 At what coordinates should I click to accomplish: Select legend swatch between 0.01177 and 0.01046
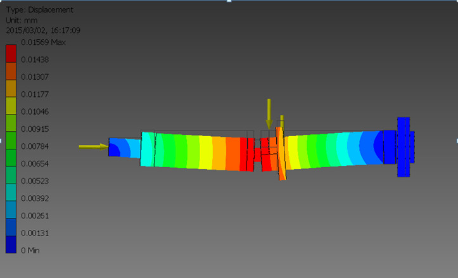(11, 106)
